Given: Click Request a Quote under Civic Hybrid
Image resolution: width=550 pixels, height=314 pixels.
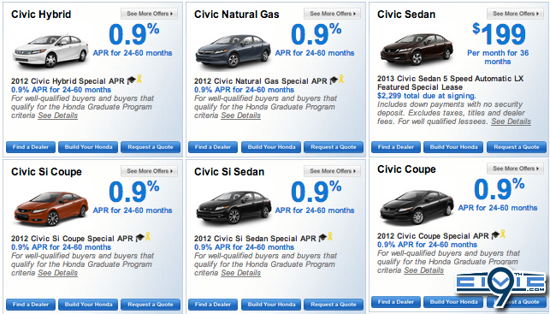Looking at the screenshot, I should 151,147.
